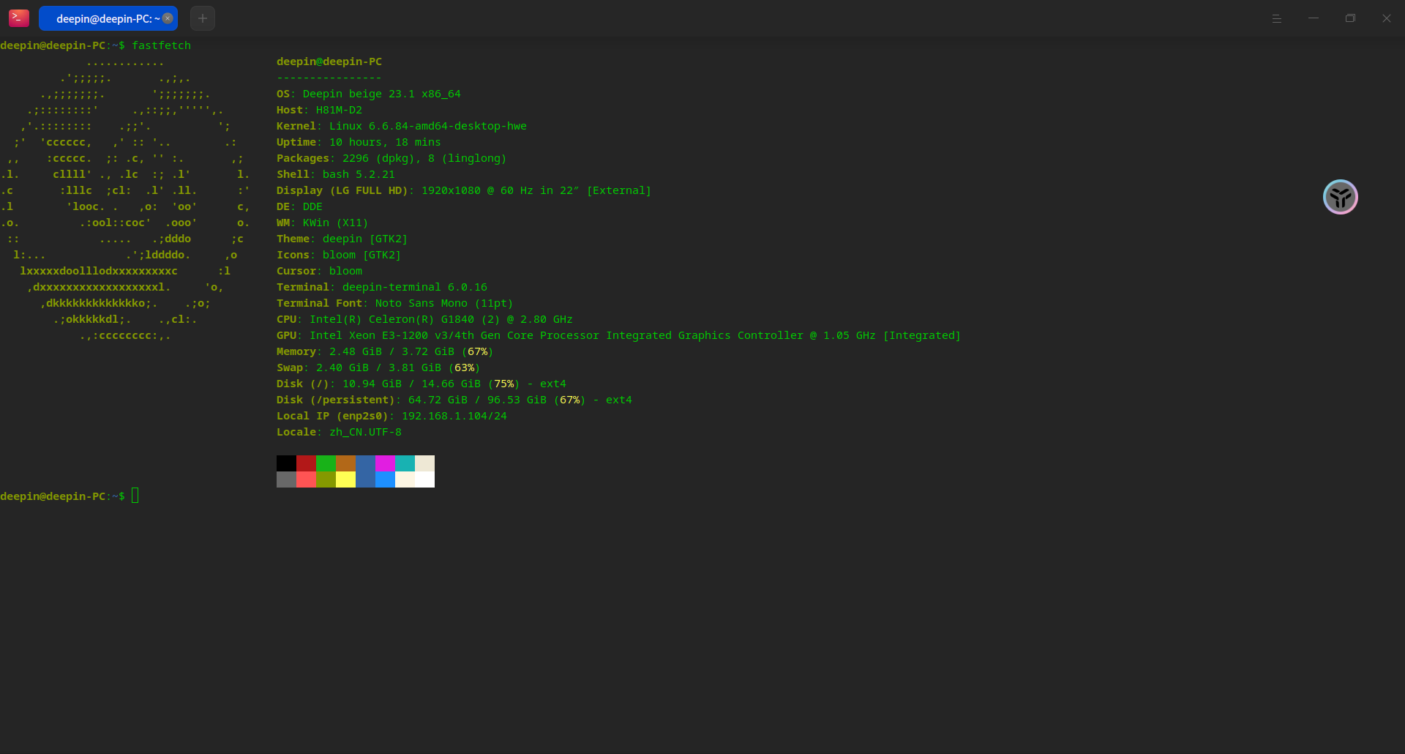
Task: Click uptime value "10 hours, 18 mins"
Action: click(x=385, y=142)
